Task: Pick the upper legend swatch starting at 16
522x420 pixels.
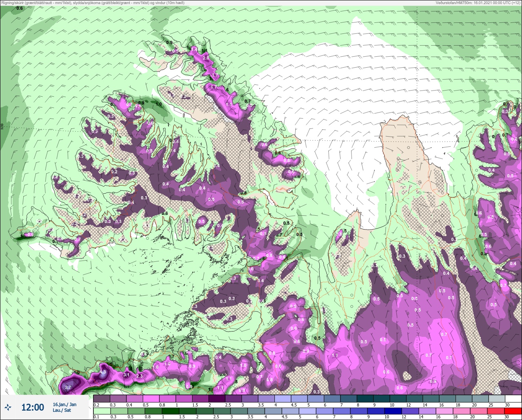Action: (447, 398)
